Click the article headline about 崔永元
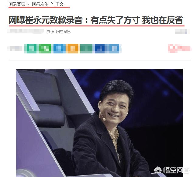This screenshot has width=193, height=177. [x=96, y=20]
